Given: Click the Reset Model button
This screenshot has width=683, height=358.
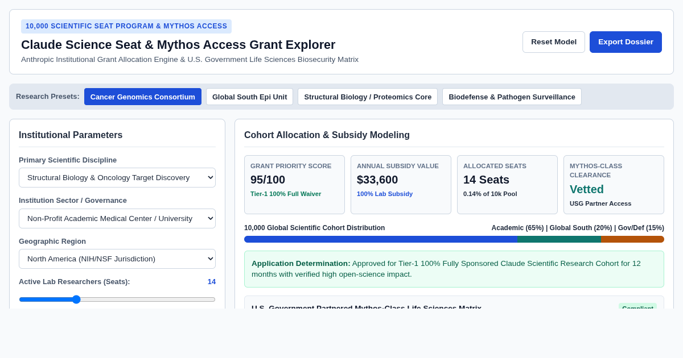Looking at the screenshot, I should [554, 42].
